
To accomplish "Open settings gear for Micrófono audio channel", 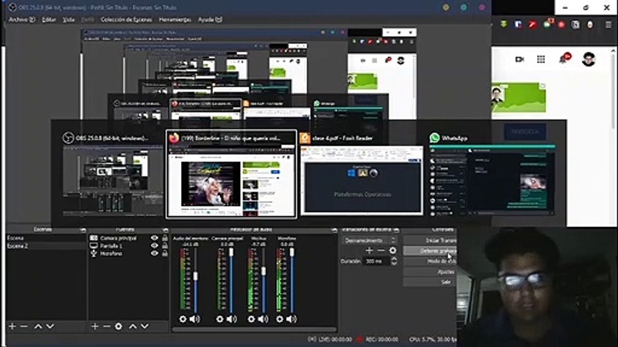I will coord(280,319).
